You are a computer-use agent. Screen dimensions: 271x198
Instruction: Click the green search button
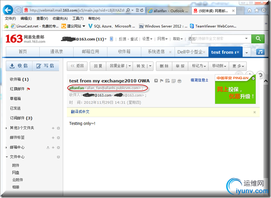click(x=258, y=39)
